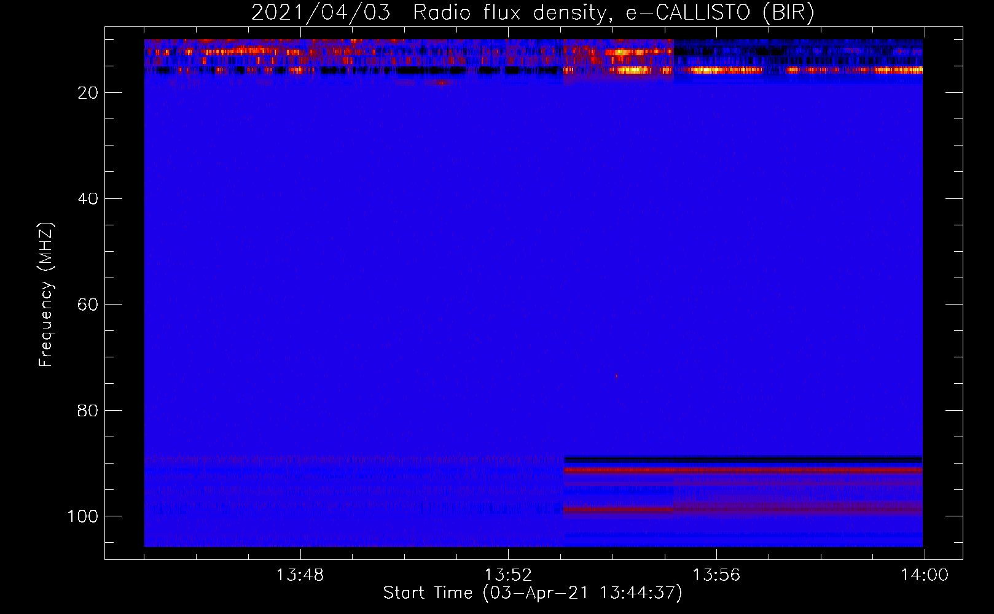Click the 60 MHz frequency tick label

pyautogui.click(x=88, y=305)
